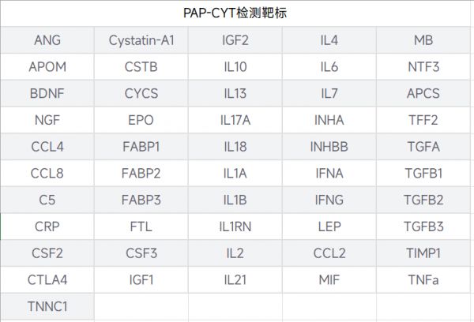Select the IL1RN cell
Image resolution: width=474 pixels, height=322 pixels.
click(235, 227)
